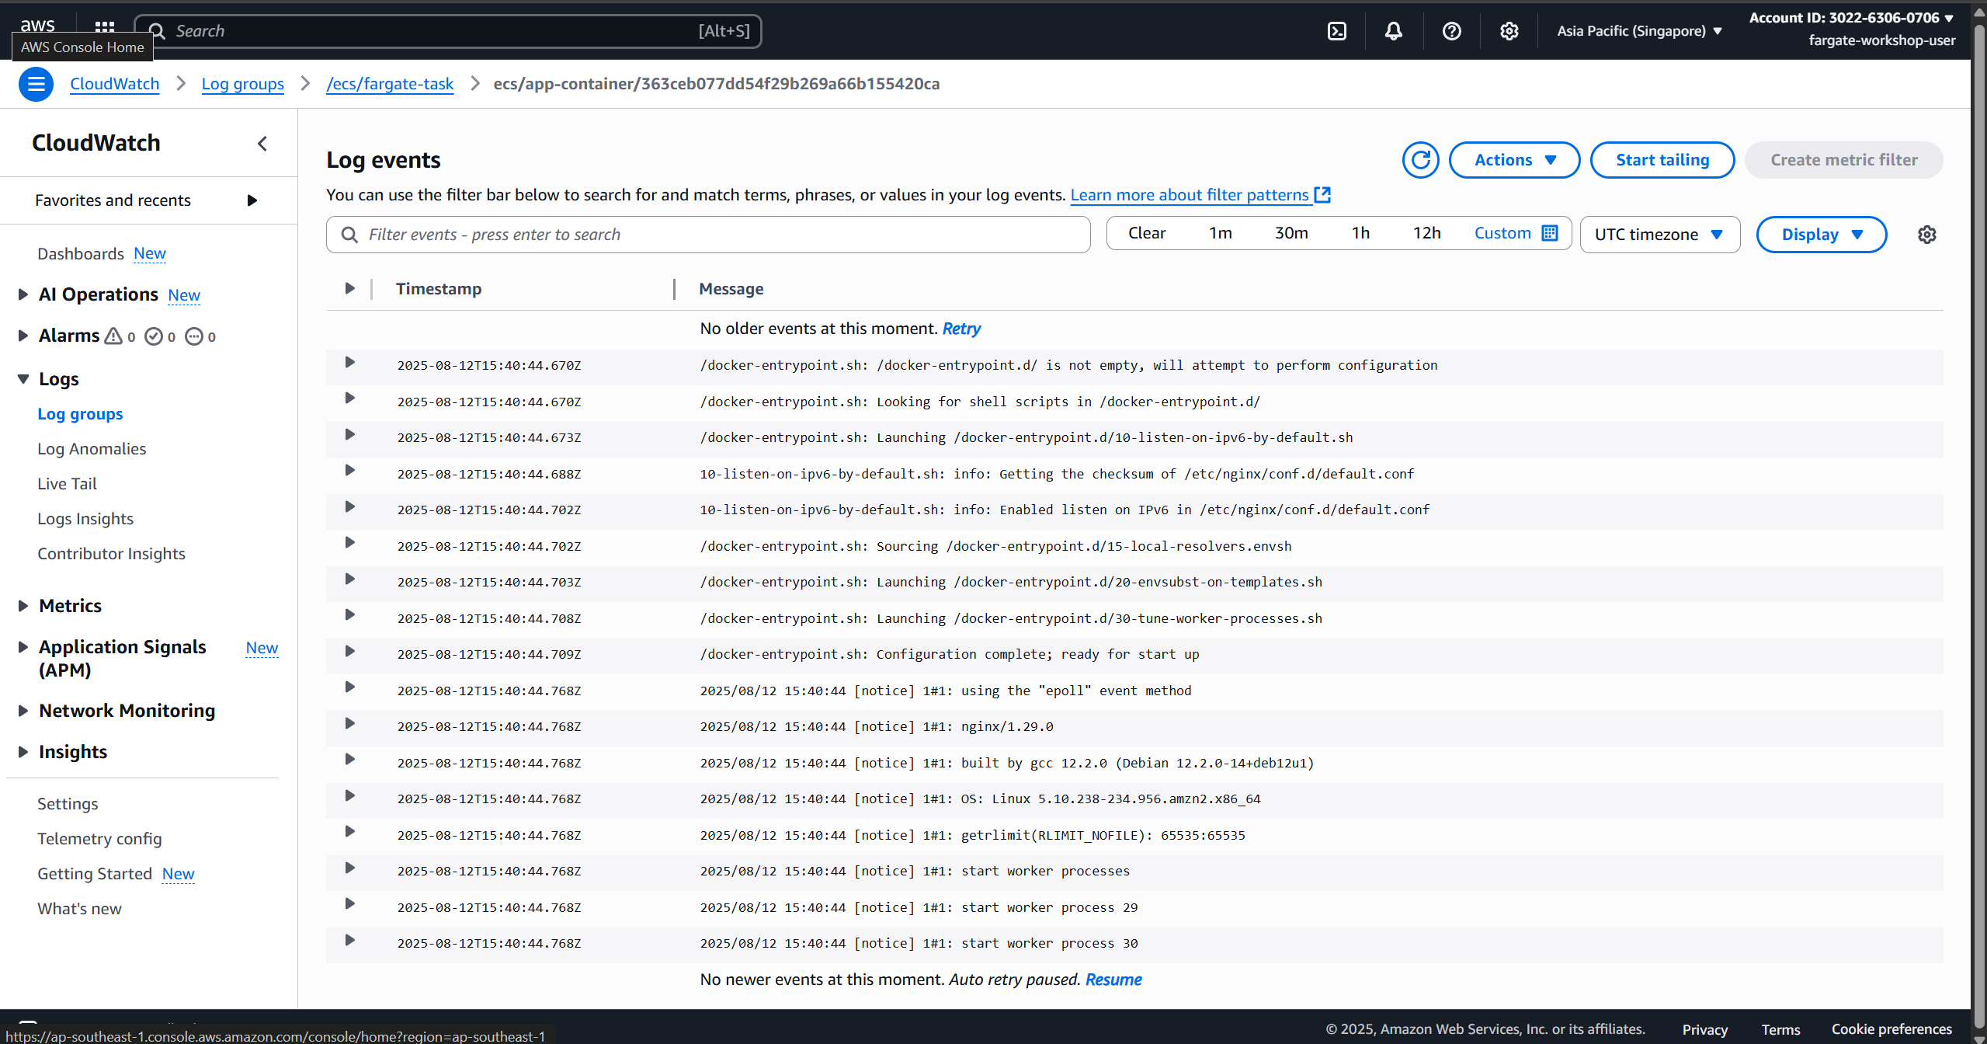1987x1044 pixels.
Task: Select the 12h time range
Action: (1426, 233)
